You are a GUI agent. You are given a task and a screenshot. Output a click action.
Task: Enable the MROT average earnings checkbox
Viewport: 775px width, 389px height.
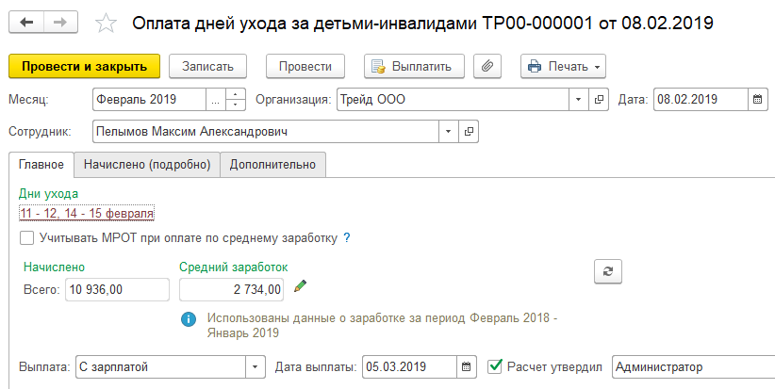pos(26,238)
